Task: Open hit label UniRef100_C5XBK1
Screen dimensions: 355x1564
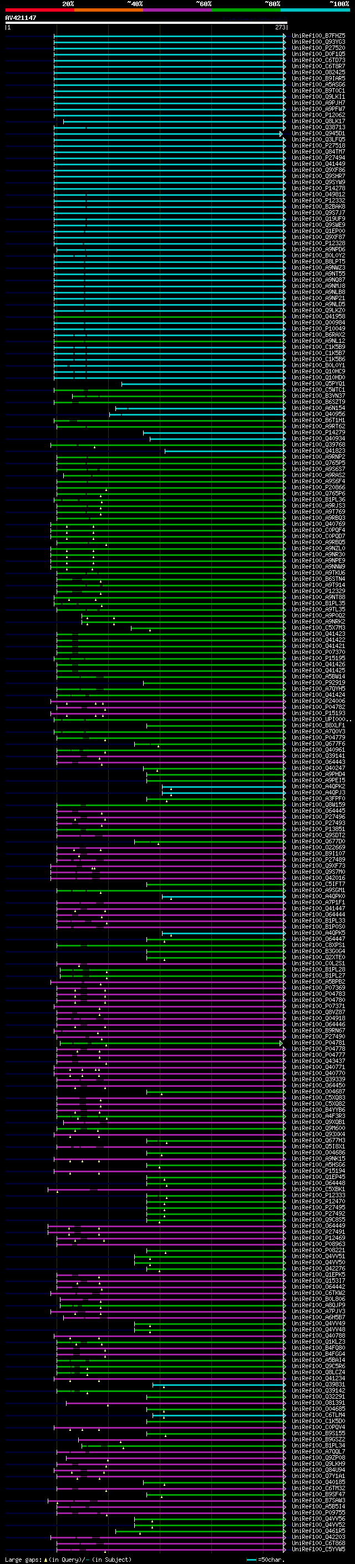Action: point(318,1189)
